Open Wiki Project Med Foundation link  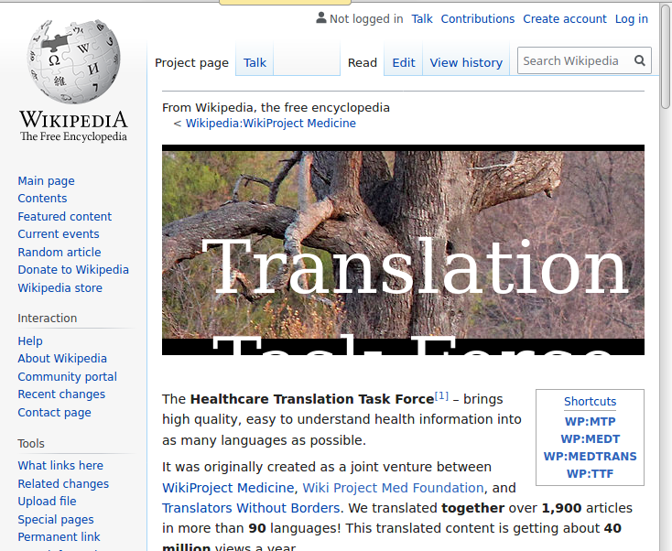[393, 488]
